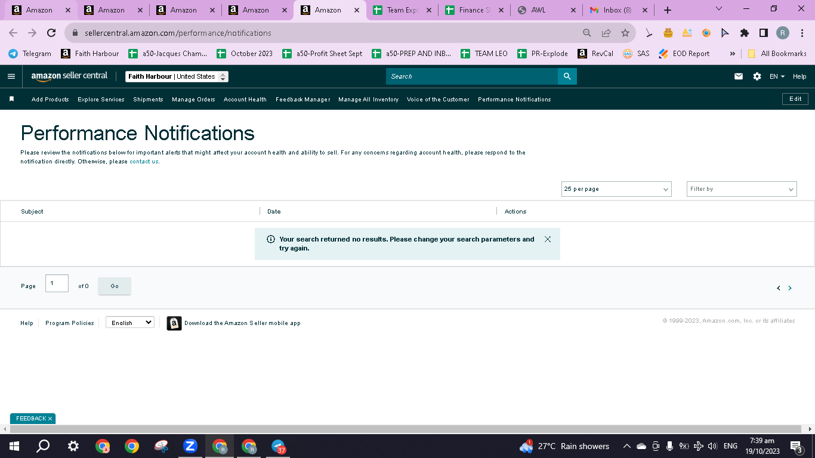This screenshot has width=815, height=458.
Task: Click the Amazon Seller mobile app icon
Action: click(x=174, y=323)
